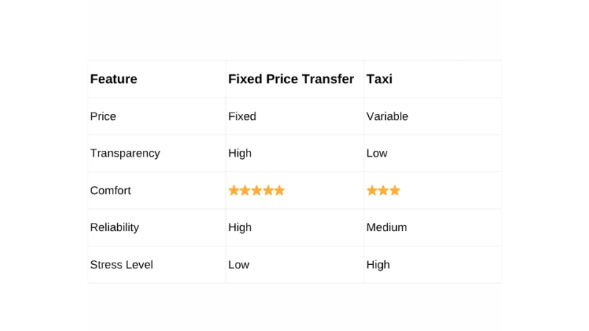589x331 pixels.
Task: Select the "Stress Level" row label
Action: 121,265
